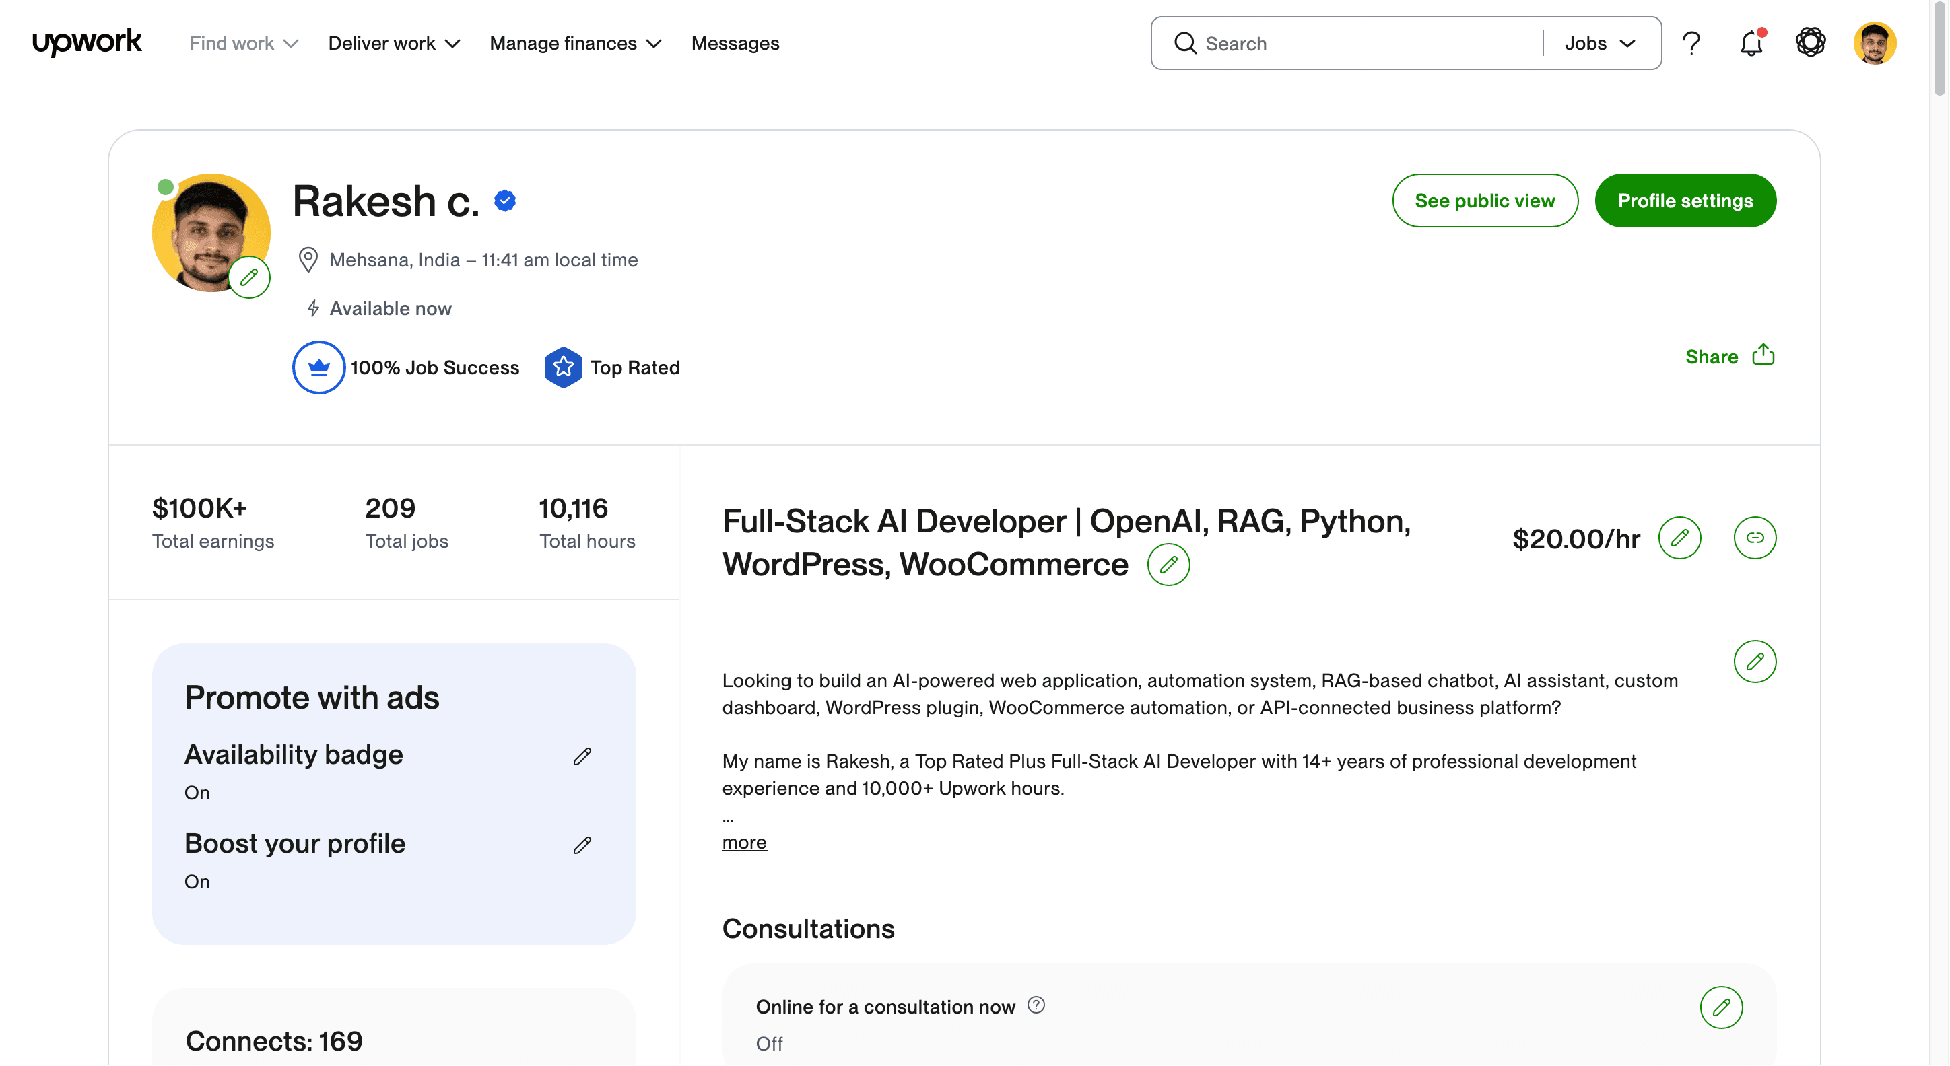1950x1066 pixels.
Task: Click the profile picture of Rakesh
Action: (211, 233)
